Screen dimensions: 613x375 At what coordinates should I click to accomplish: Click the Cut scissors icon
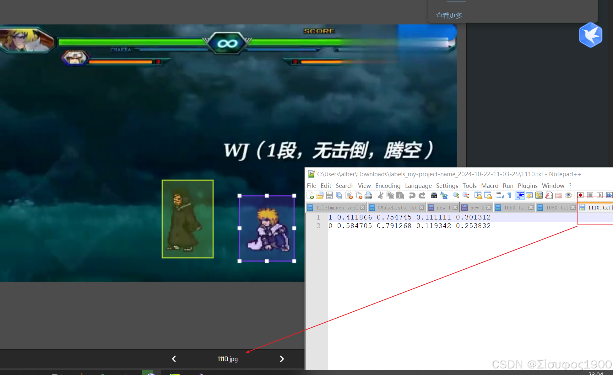[x=380, y=196]
